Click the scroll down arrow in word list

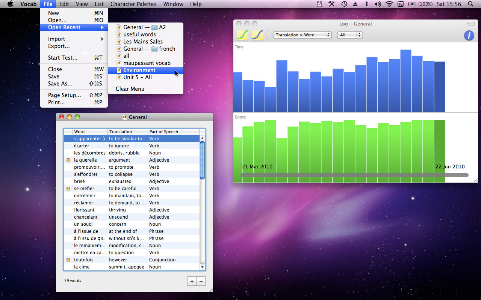[203, 267]
